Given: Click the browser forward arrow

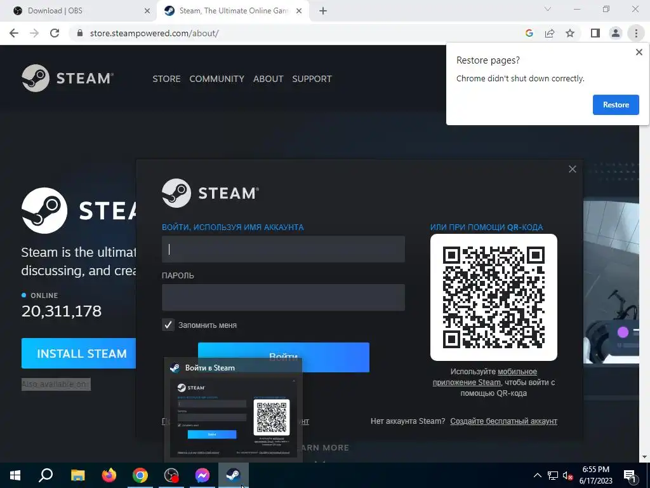Looking at the screenshot, I should [x=34, y=33].
